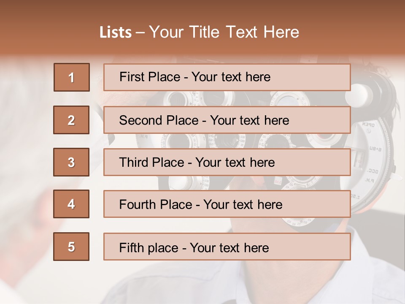
Task: Select the number 4 square
Action: [71, 204]
